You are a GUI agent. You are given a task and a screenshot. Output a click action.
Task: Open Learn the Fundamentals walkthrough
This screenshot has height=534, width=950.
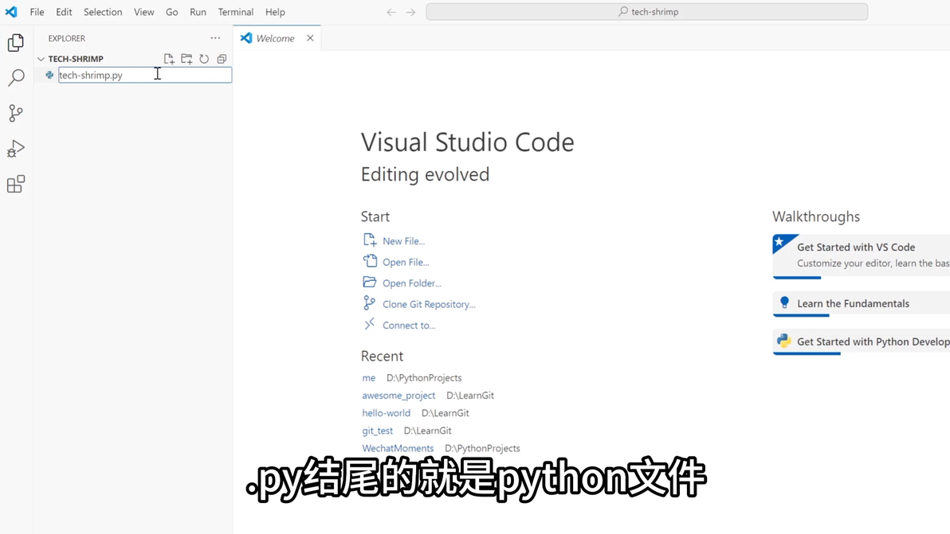pos(861,303)
